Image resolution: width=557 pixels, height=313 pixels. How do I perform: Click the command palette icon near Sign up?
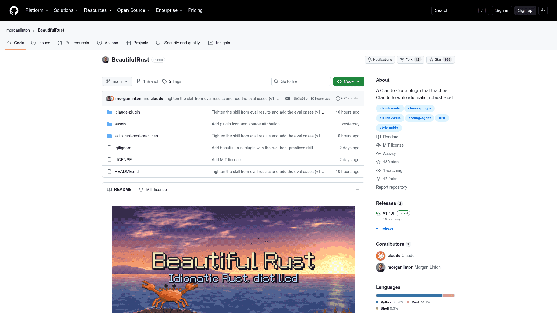pos(543,10)
